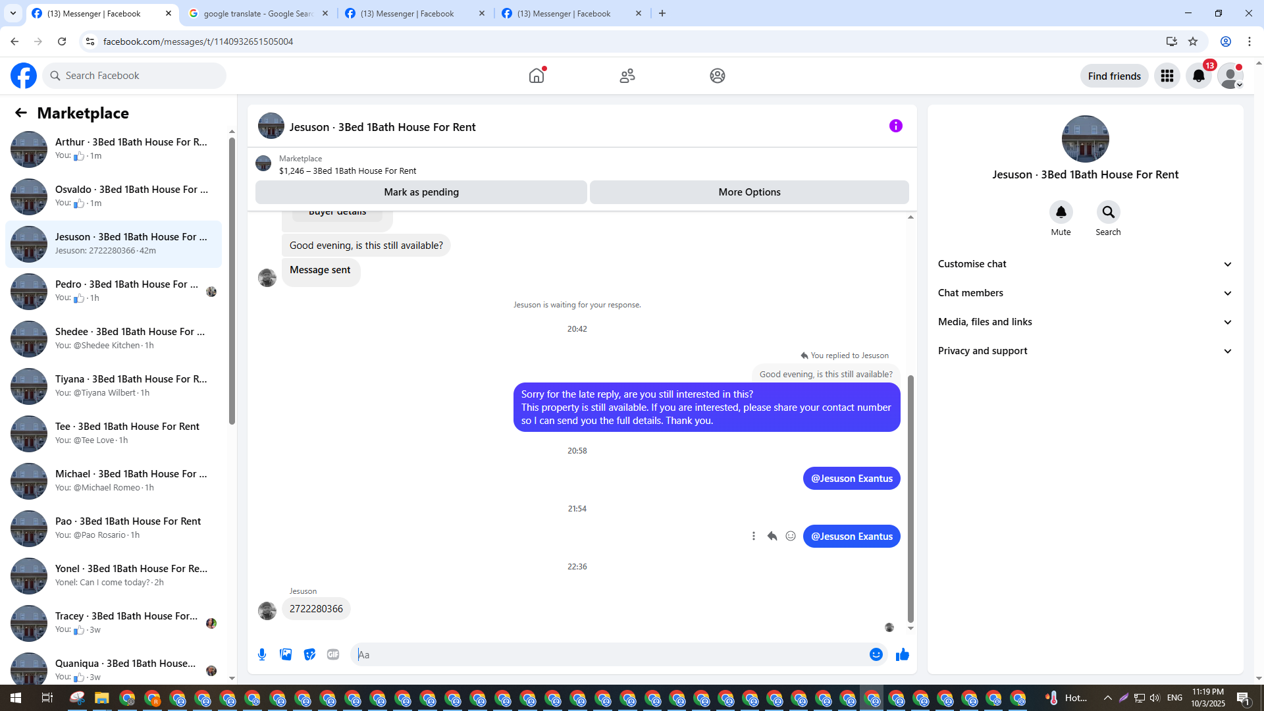Record a voice clip with microphone icon
Screen dimensions: 1264x711
tap(262, 654)
